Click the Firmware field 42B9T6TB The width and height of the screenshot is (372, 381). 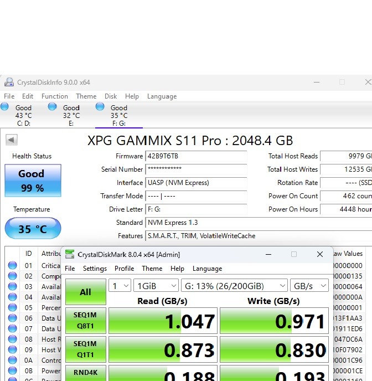point(196,156)
